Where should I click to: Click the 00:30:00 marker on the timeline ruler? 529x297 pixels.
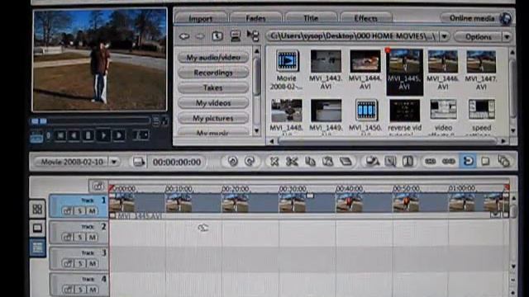click(292, 189)
